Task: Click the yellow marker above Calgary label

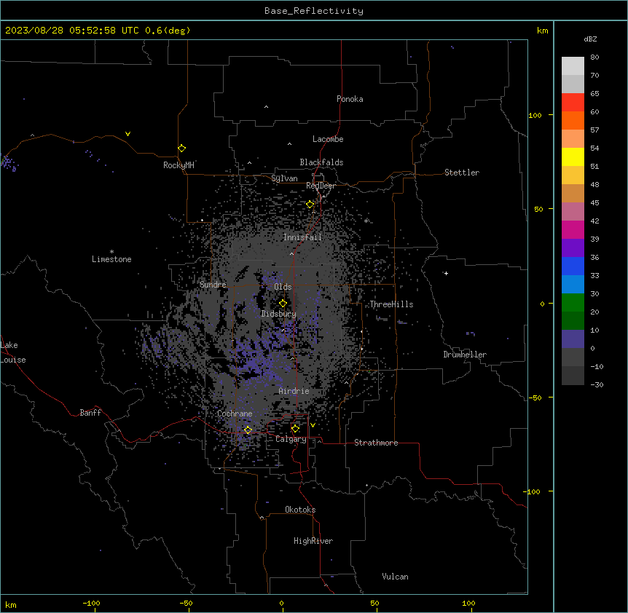Action: (x=295, y=429)
